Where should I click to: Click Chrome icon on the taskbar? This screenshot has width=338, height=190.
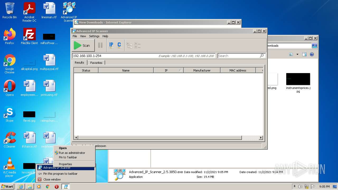(x=48, y=187)
